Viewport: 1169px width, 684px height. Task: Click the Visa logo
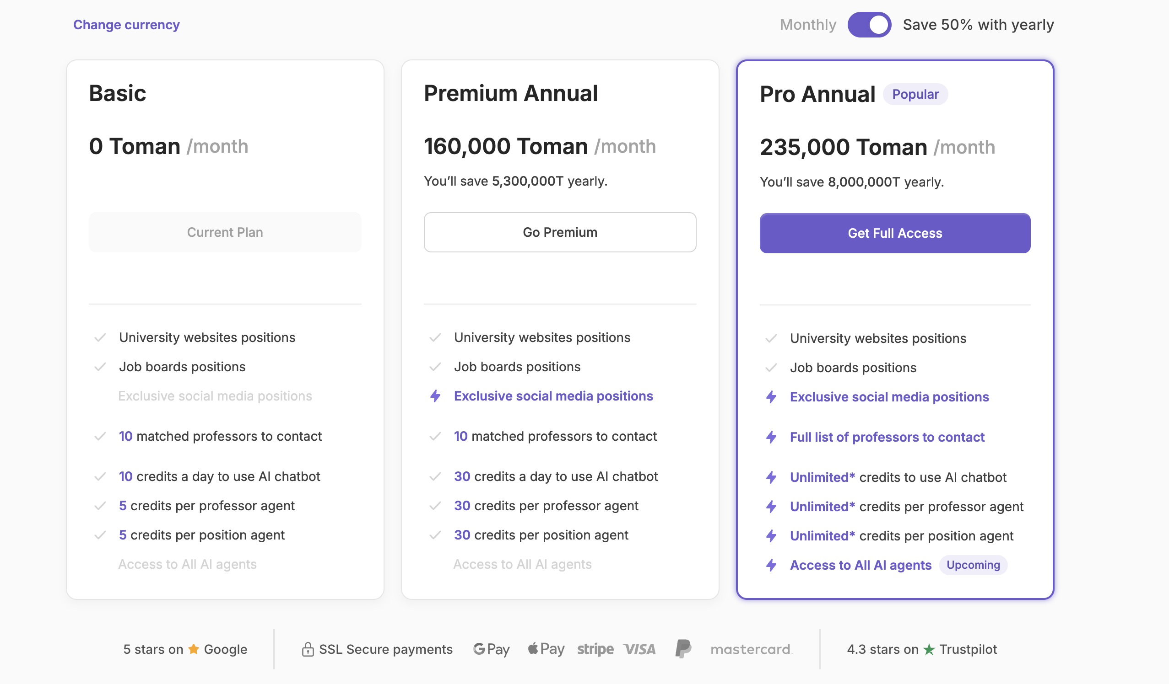639,649
